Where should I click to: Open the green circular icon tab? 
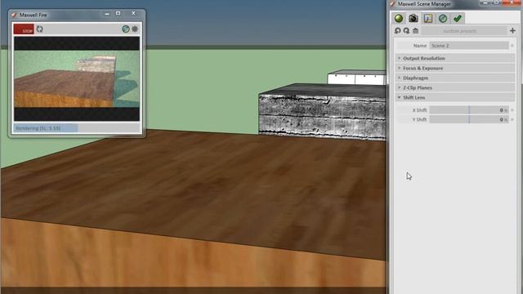click(x=443, y=18)
